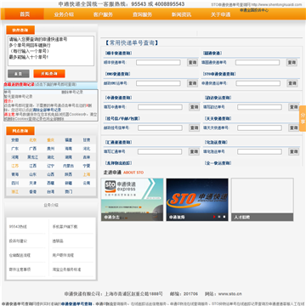
Task: Select 河北 in the outlet lookup grid
Action: point(87,149)
